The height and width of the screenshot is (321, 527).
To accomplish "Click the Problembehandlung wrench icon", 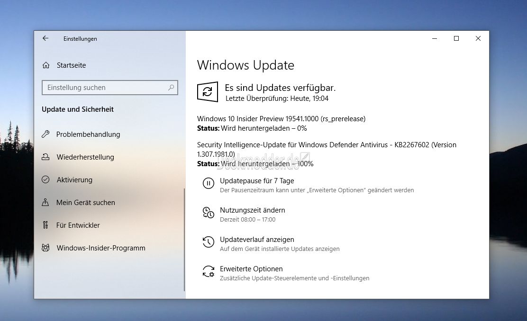I will point(45,134).
